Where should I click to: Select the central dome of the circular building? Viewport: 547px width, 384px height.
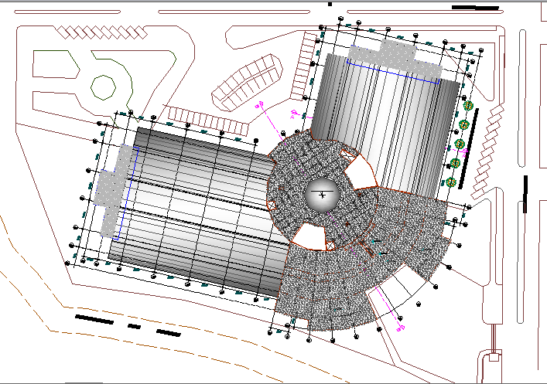[x=322, y=195]
